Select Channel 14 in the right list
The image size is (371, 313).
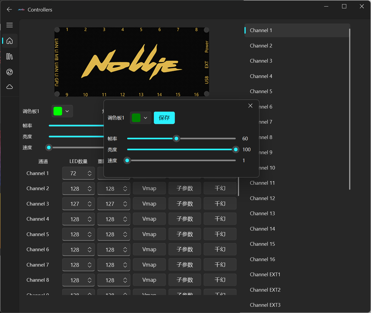pos(297,229)
